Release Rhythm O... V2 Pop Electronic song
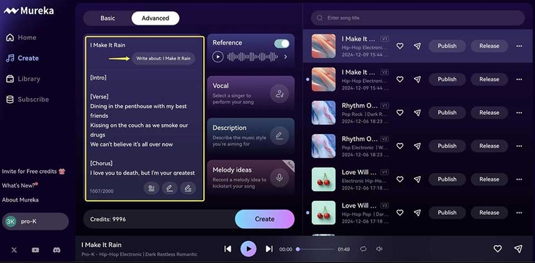This screenshot has height=263, width=535. click(489, 146)
